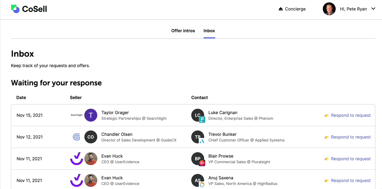Image resolution: width=382 pixels, height=189 pixels.
Task: Click the Concierge bell icon
Action: point(281,9)
